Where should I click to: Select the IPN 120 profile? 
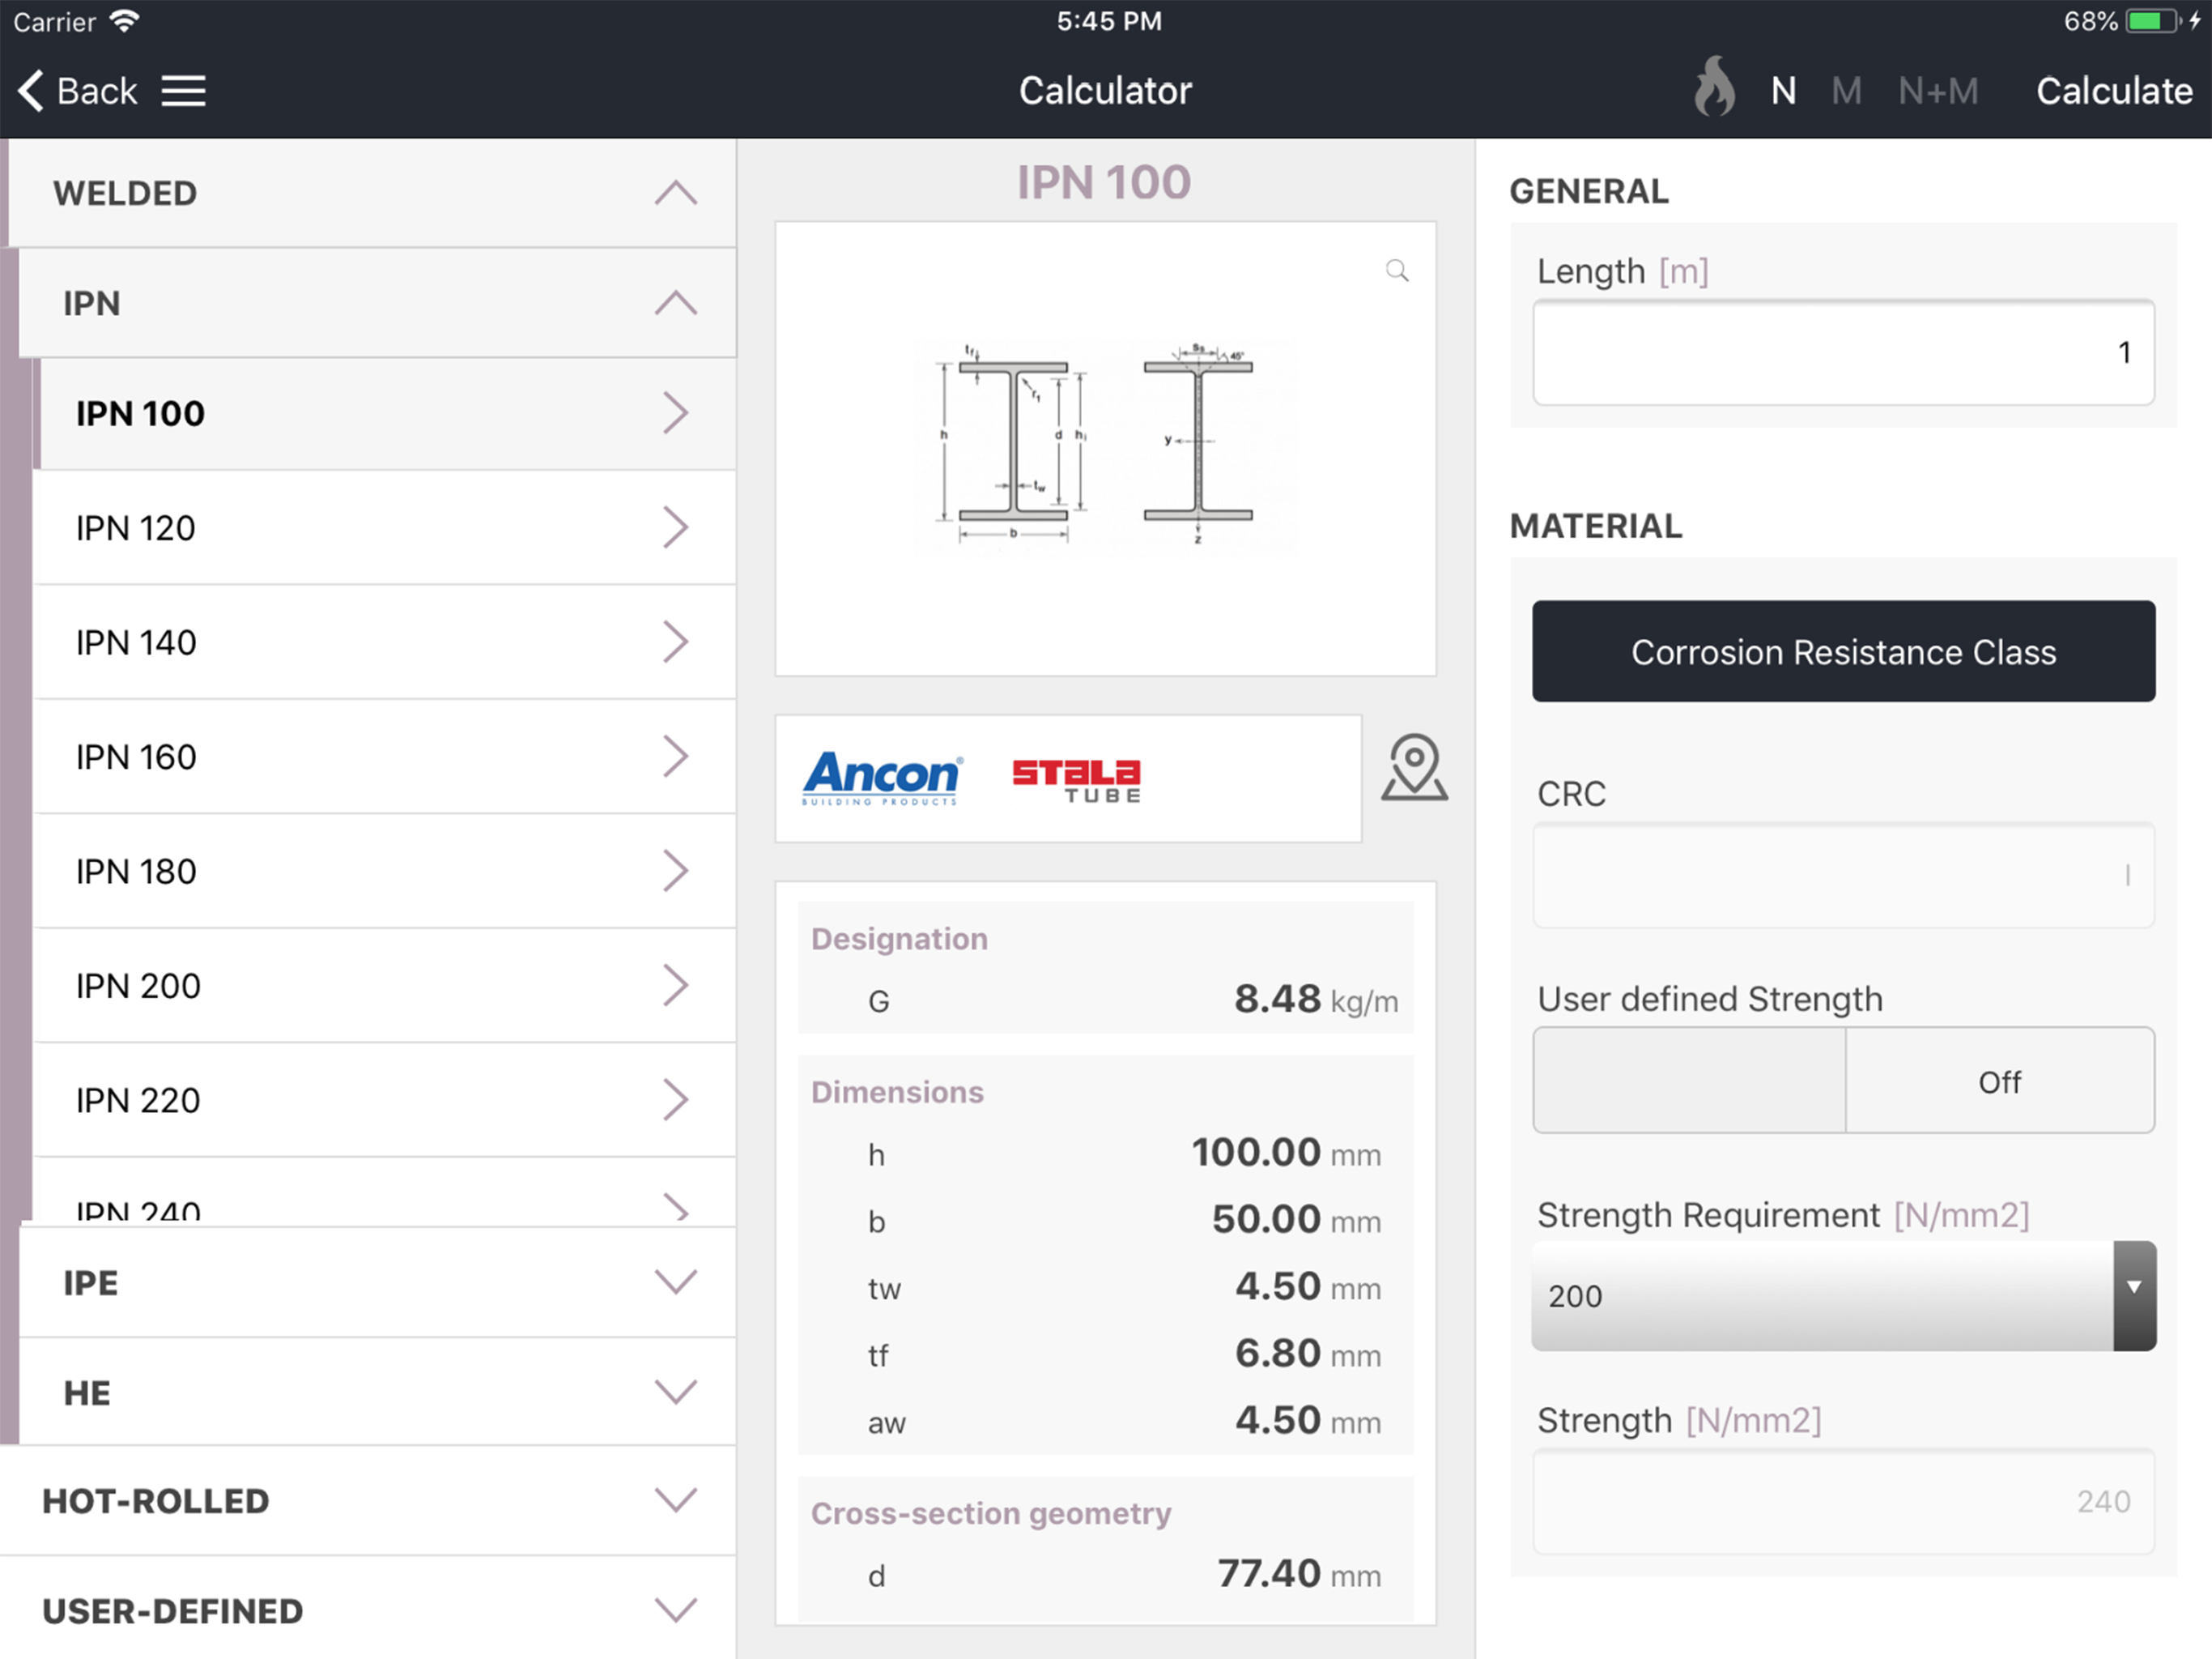(x=385, y=527)
